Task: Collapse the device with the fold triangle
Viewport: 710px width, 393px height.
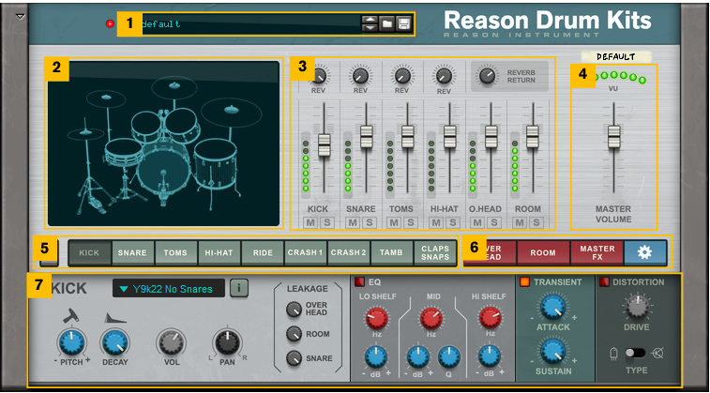Action: coord(21,16)
